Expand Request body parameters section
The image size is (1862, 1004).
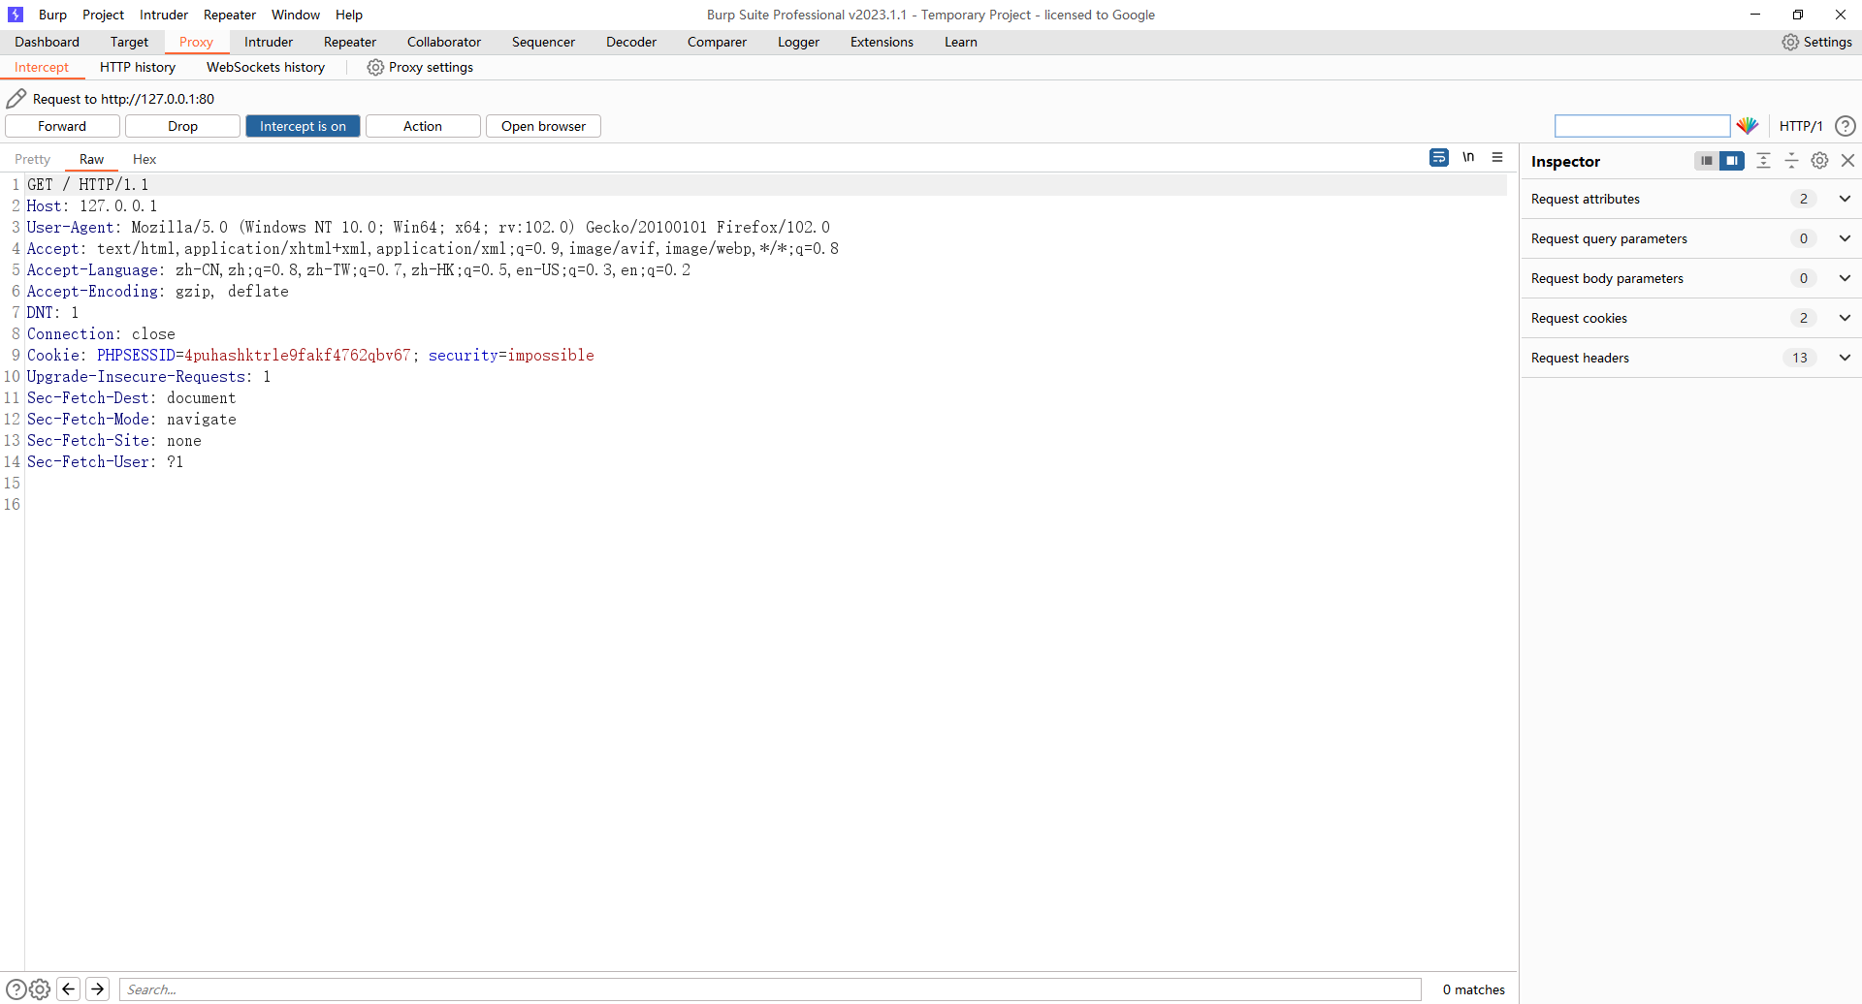(x=1691, y=278)
